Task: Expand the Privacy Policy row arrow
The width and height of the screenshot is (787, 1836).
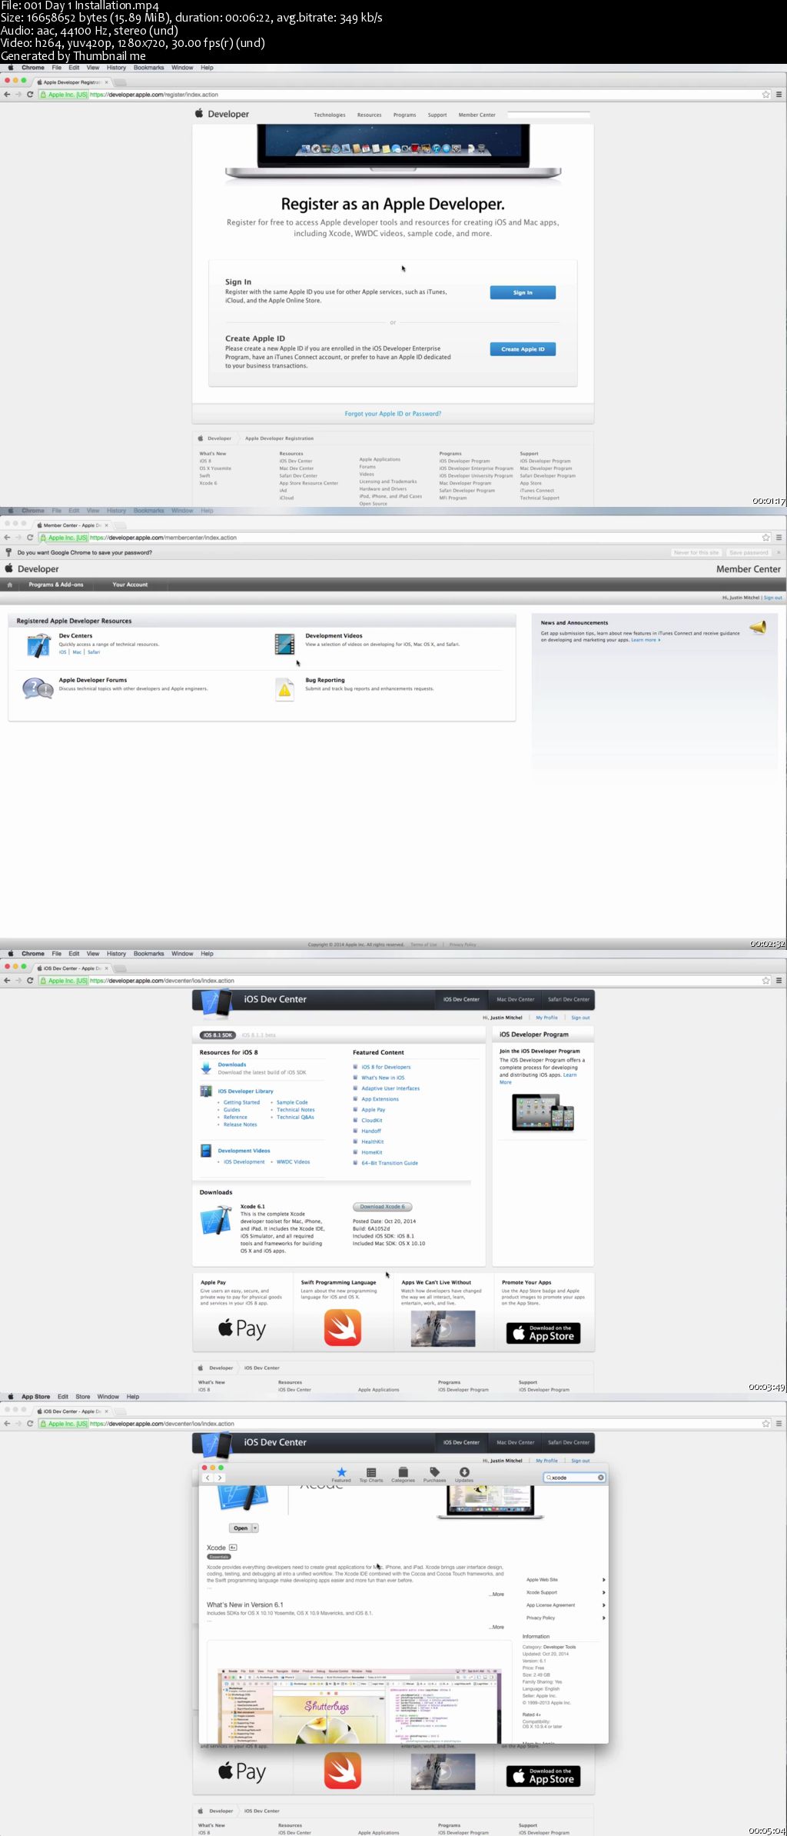Action: [x=603, y=1618]
